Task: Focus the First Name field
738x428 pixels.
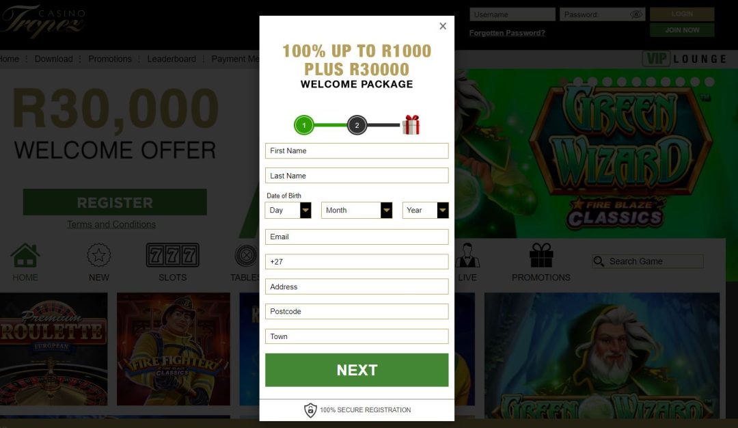Action: [x=357, y=150]
